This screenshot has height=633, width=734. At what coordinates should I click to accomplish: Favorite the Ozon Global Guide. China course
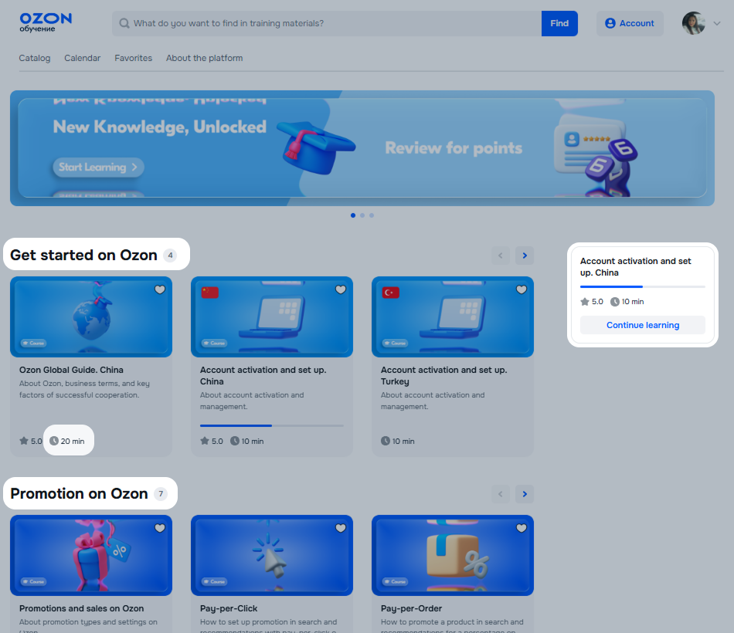click(160, 289)
